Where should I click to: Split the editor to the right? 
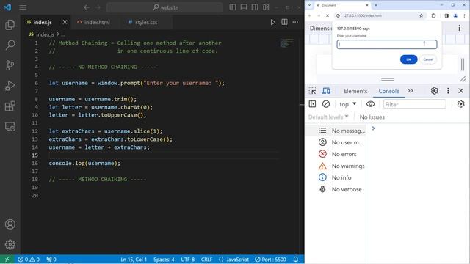click(284, 22)
